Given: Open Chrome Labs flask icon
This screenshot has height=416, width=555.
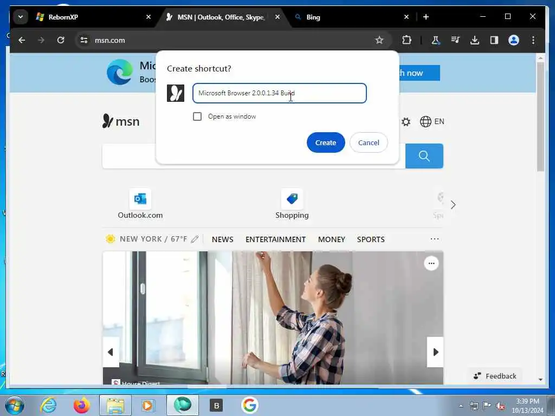Looking at the screenshot, I should 435,40.
